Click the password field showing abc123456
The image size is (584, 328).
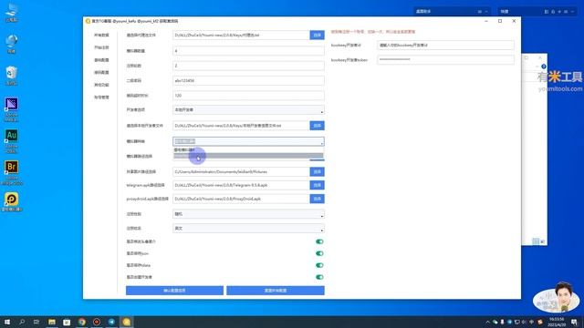click(248, 81)
